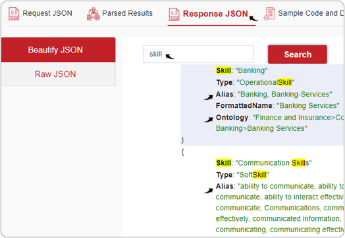Click the highlighted Skill key for Banking
This screenshot has width=345, height=238.
(224, 70)
